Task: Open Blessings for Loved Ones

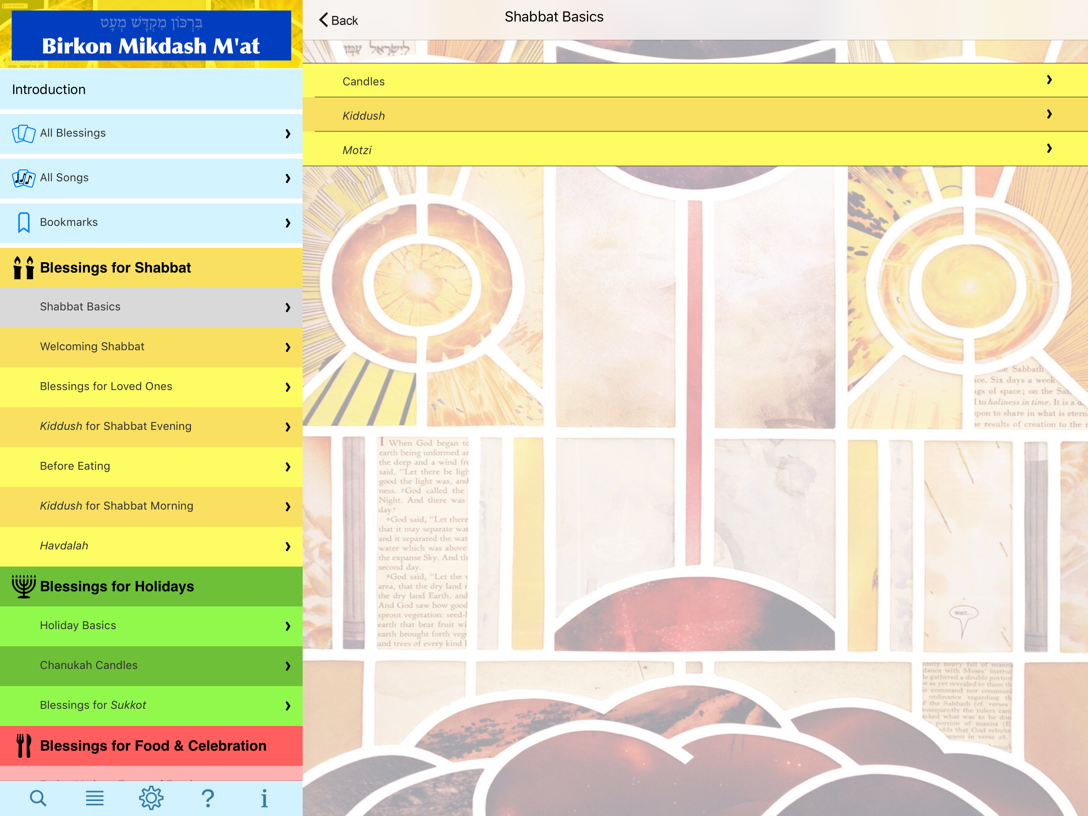Action: pos(151,387)
